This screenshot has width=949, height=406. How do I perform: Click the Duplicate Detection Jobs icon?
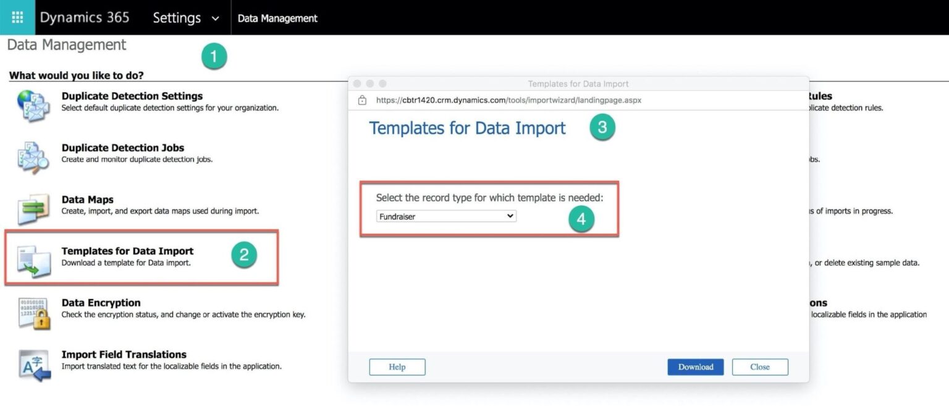pyautogui.click(x=33, y=157)
